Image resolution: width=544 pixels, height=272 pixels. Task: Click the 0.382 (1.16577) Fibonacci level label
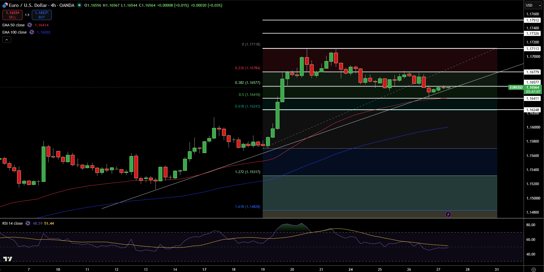click(247, 83)
